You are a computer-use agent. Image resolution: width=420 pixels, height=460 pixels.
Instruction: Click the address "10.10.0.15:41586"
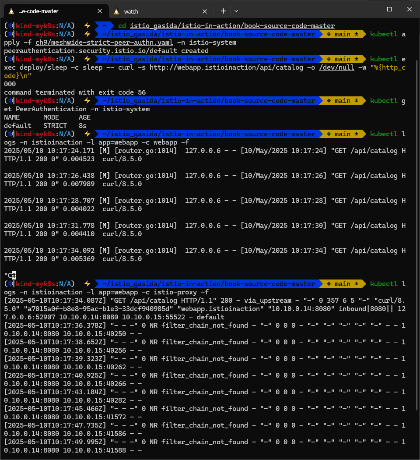pyautogui.click(x=94, y=434)
